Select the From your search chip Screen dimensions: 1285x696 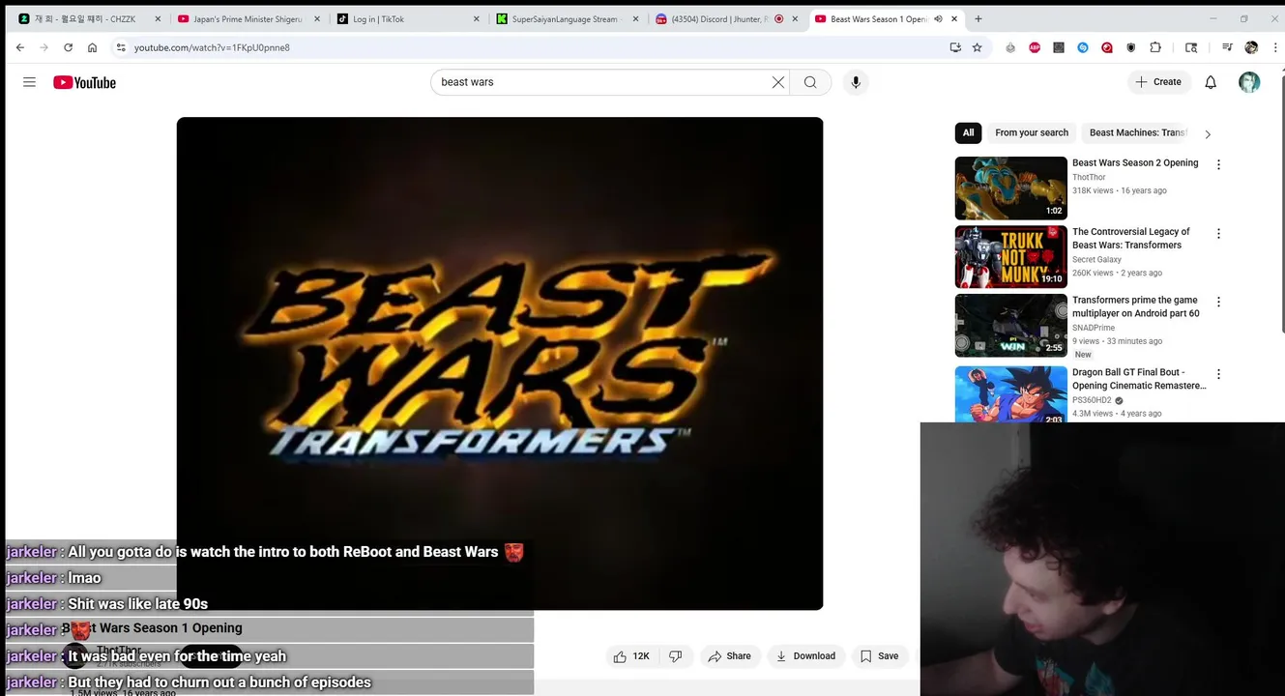[1032, 132]
